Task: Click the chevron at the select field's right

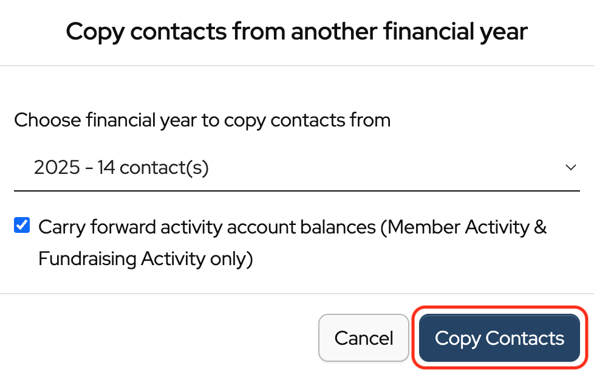Action: (x=570, y=167)
